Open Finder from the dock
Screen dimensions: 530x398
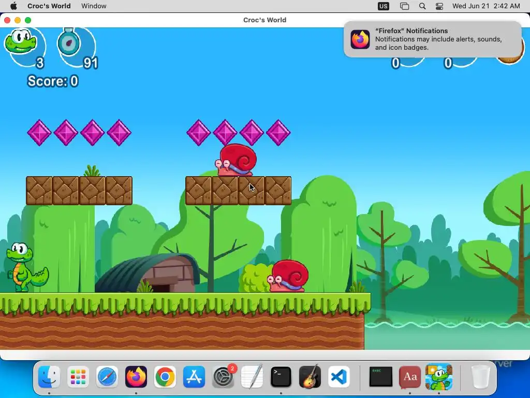tap(49, 376)
